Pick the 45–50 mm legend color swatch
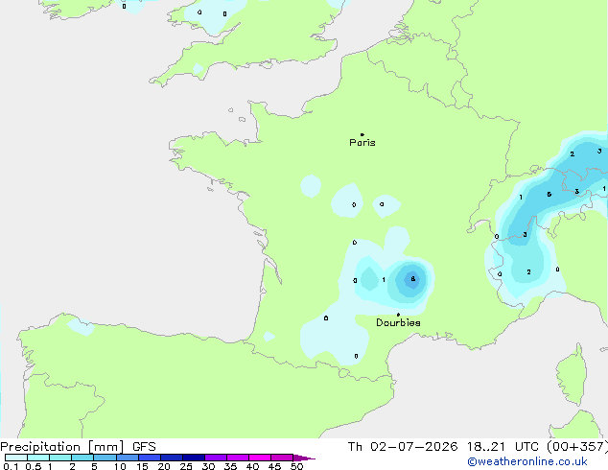The width and height of the screenshot is (608, 470). (x=282, y=458)
